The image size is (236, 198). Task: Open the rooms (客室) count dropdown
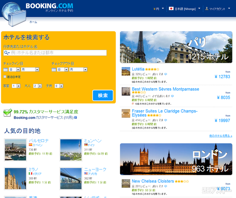coord(16,86)
